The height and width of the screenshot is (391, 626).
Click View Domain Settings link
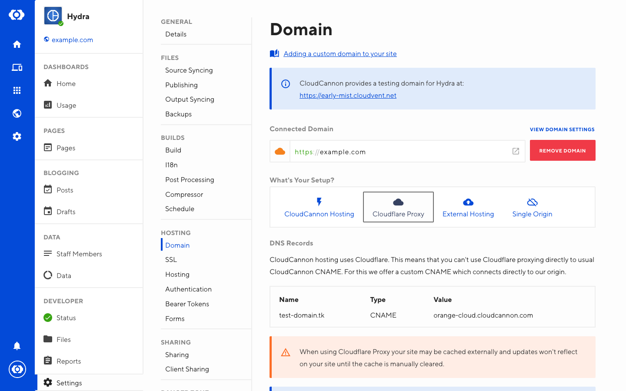[x=562, y=129]
